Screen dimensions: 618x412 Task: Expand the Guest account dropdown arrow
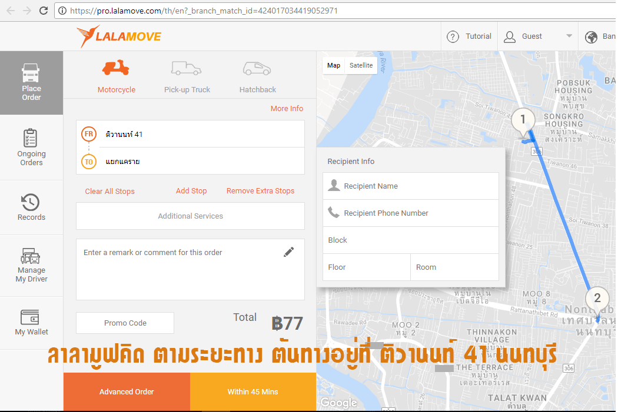point(569,36)
